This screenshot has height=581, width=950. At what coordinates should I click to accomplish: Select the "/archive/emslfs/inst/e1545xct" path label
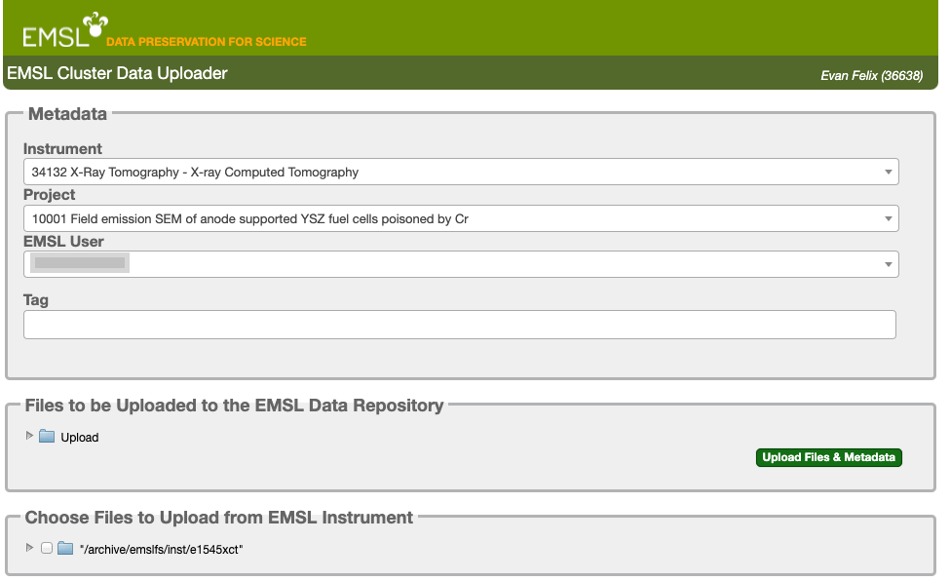click(161, 550)
